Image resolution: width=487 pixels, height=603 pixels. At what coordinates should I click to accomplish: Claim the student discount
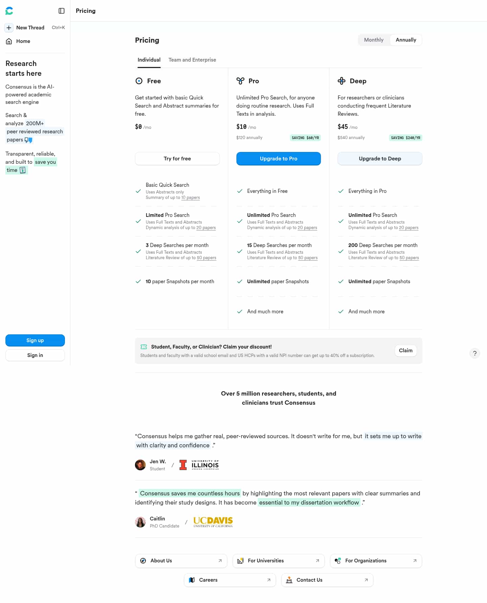click(x=405, y=351)
